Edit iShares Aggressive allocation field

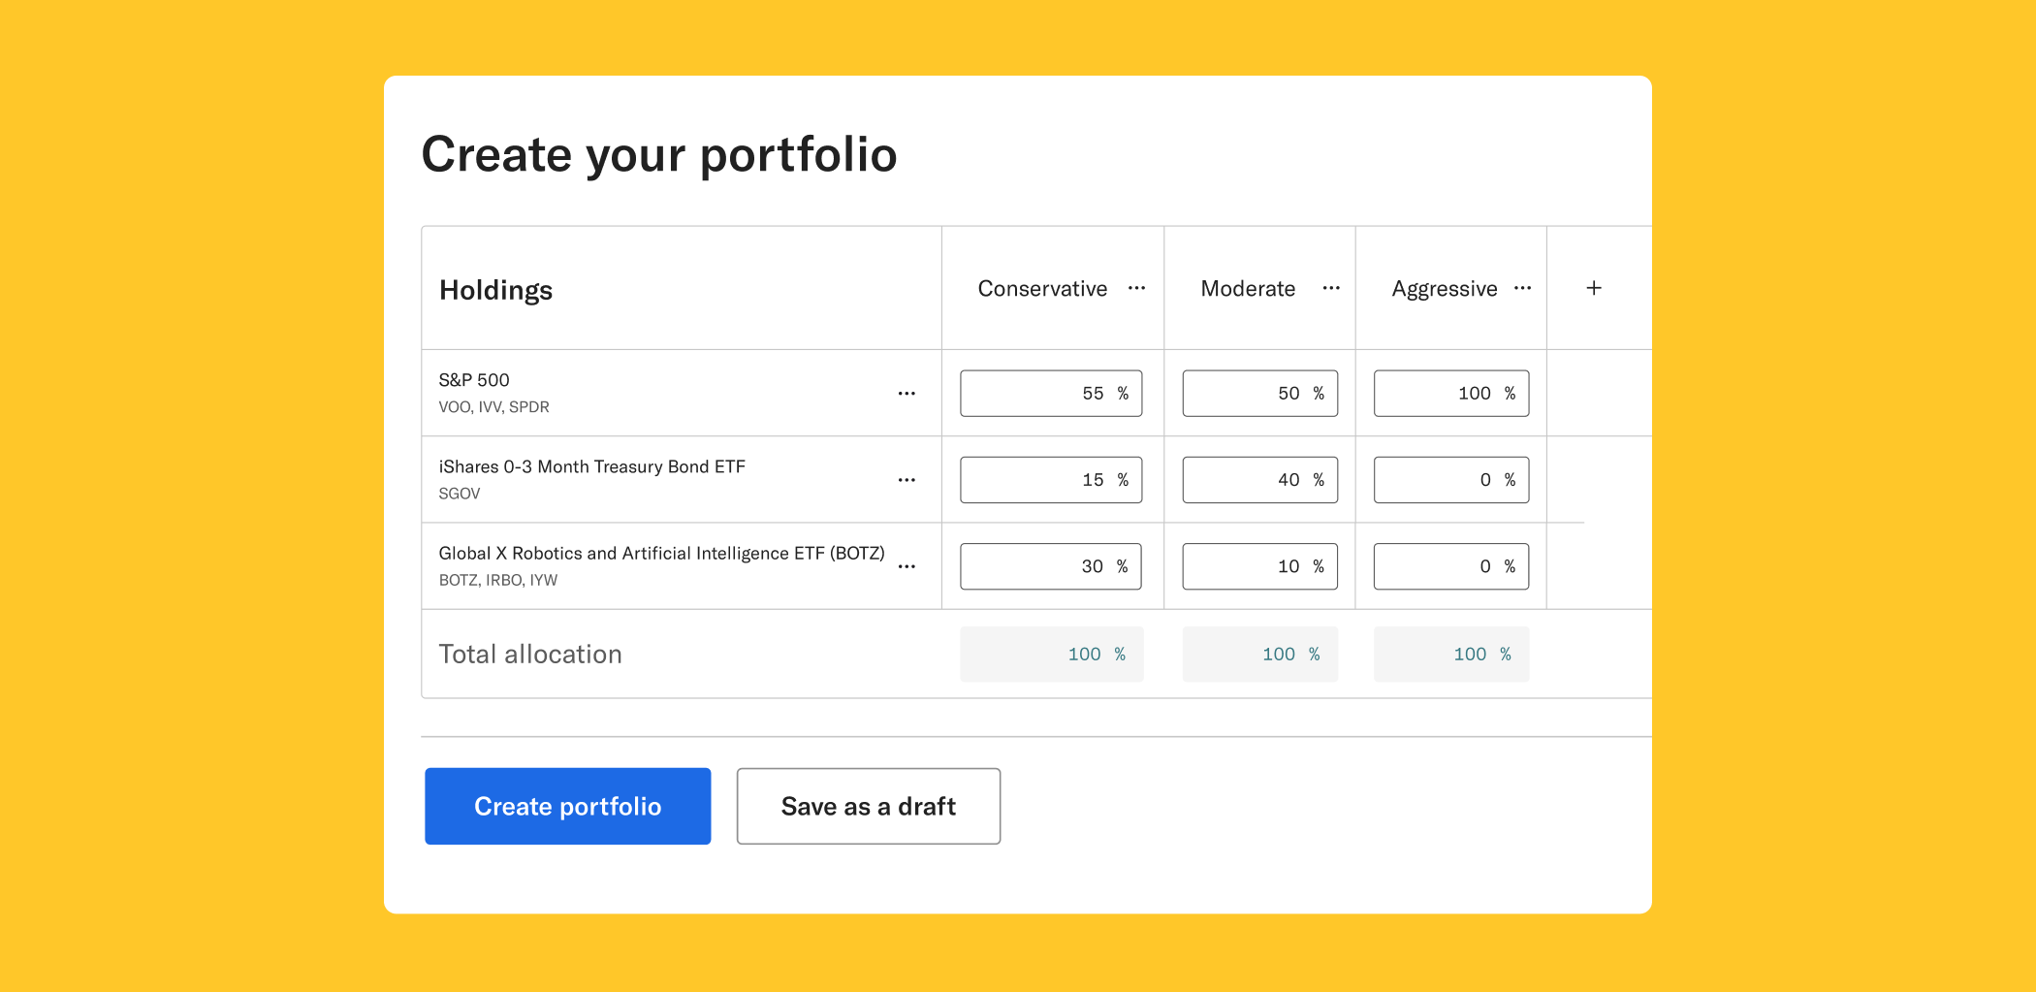click(x=1451, y=480)
